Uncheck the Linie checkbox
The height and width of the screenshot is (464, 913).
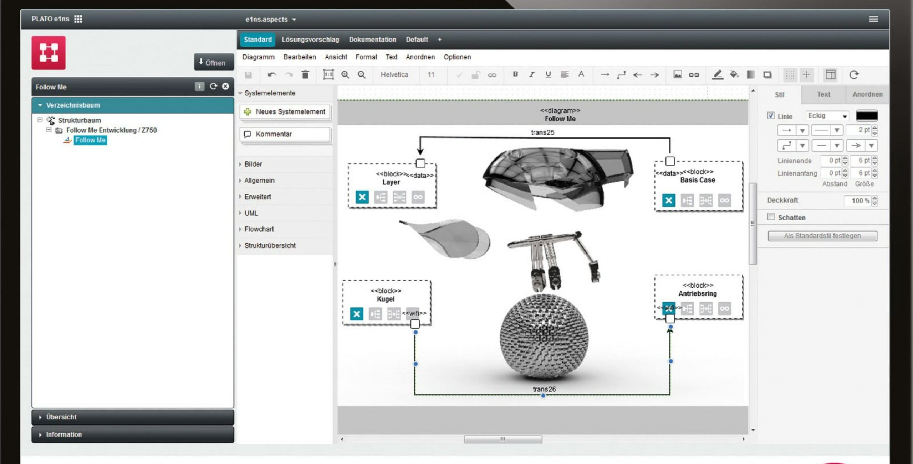click(x=771, y=116)
